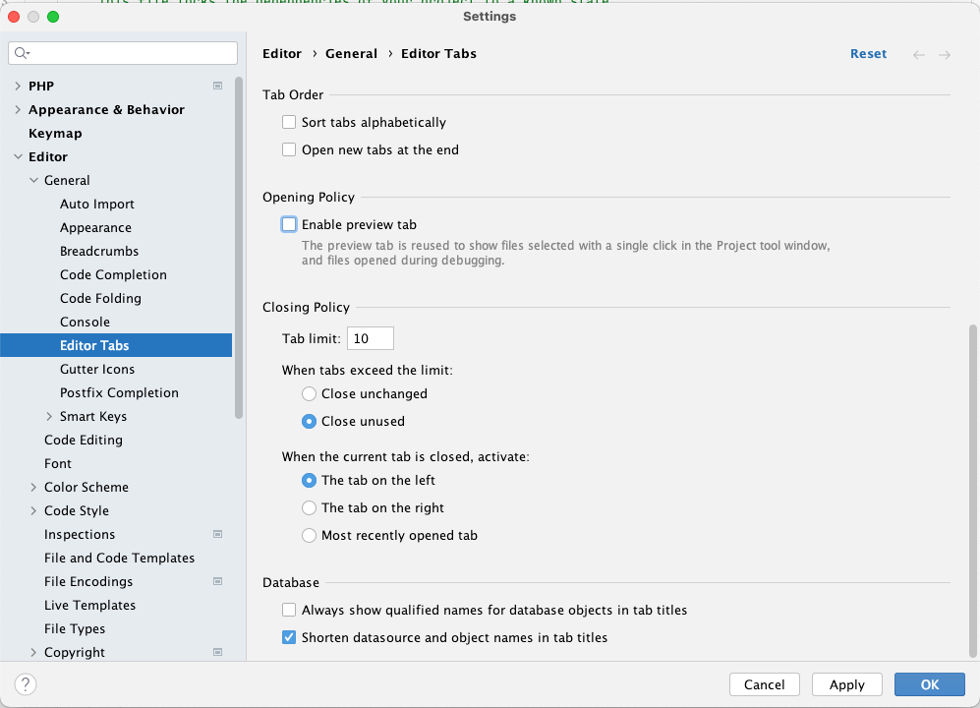Open Auto Import settings
The height and width of the screenshot is (708, 980).
click(x=97, y=204)
